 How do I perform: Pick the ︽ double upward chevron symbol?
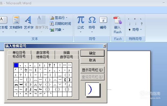(35, 84)
